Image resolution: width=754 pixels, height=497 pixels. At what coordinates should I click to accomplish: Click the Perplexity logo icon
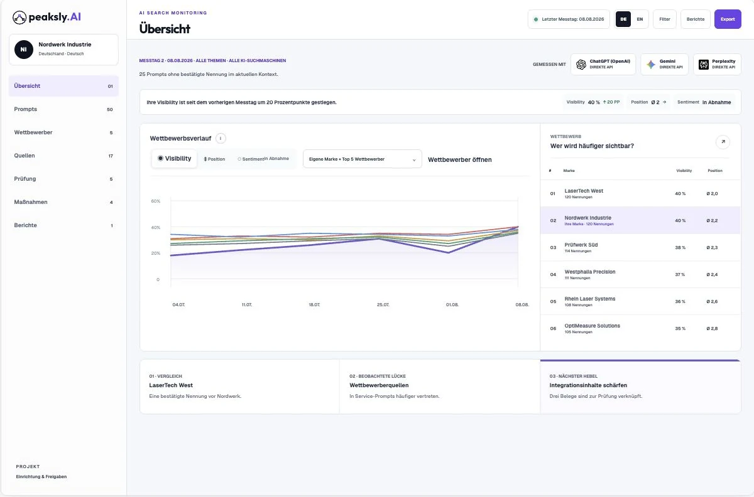704,65
